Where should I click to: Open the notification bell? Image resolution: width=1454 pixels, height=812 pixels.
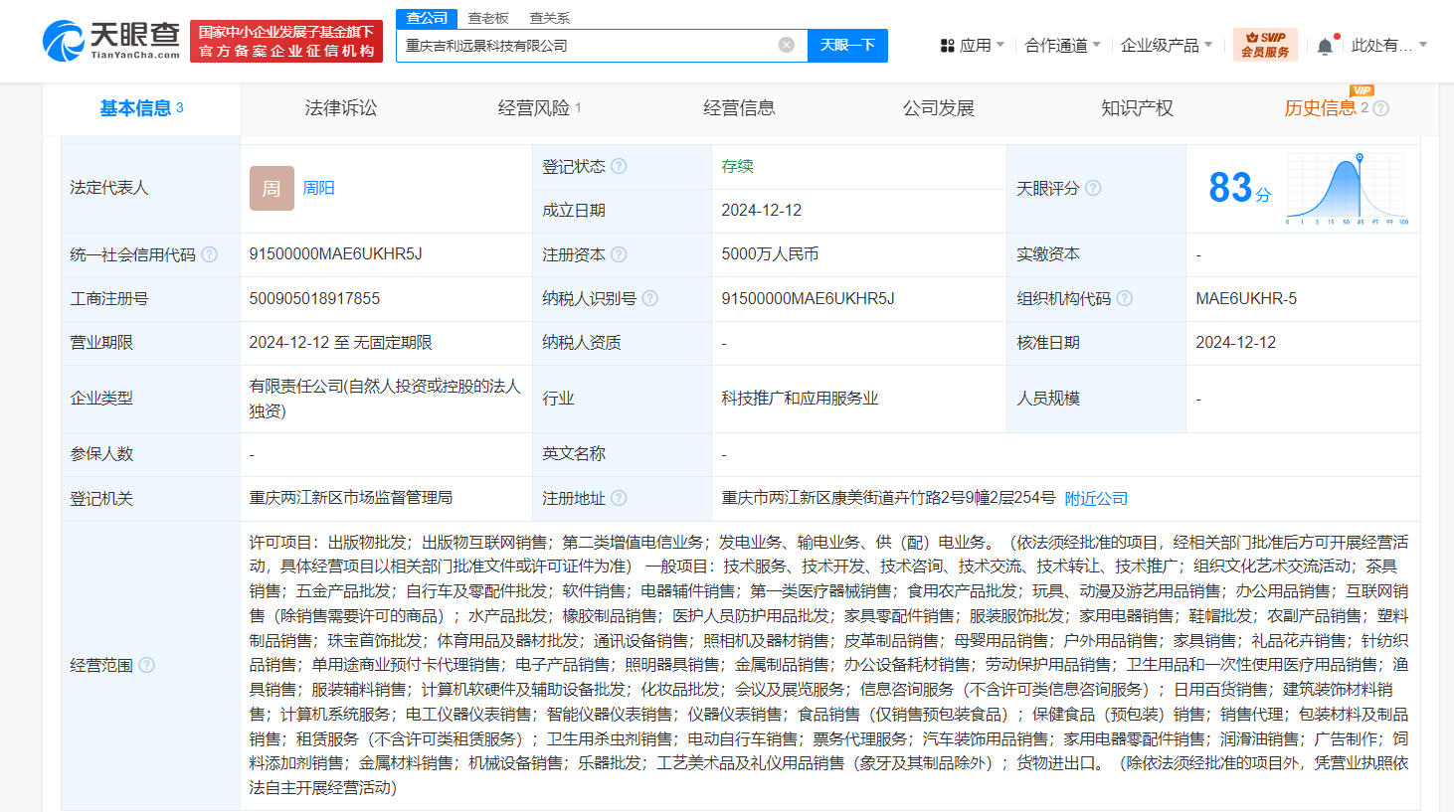[x=1324, y=45]
